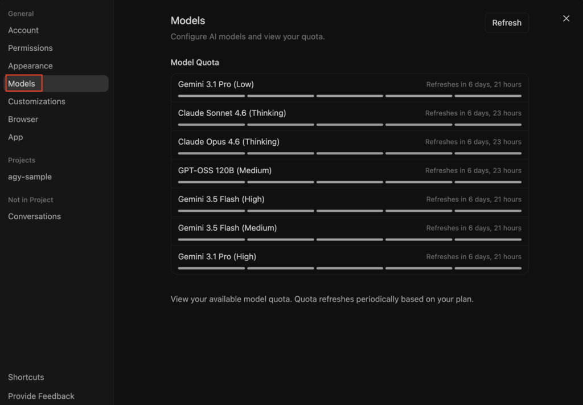Select the Claude Opus 4.6 (Thinking) row

(x=350, y=145)
